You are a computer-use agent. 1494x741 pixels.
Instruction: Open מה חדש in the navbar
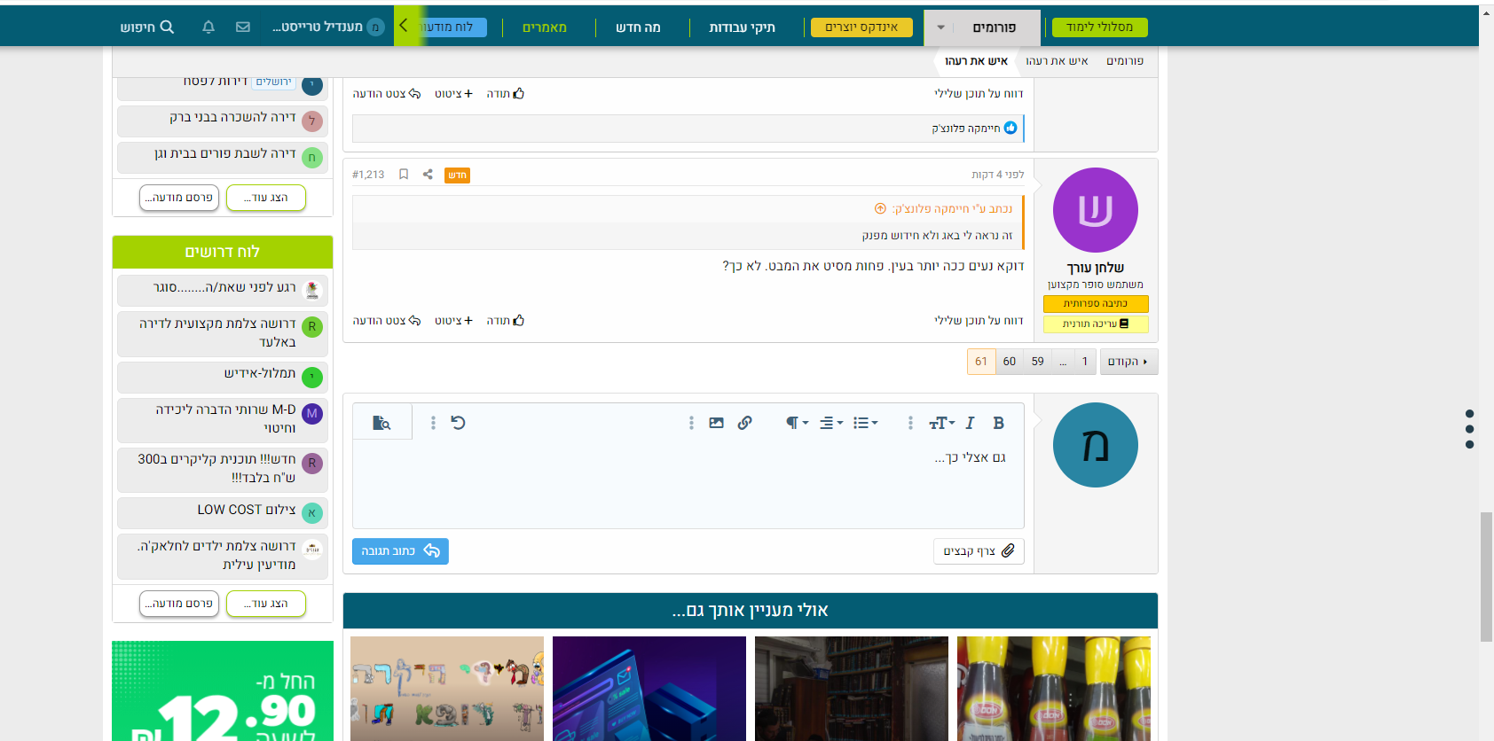pos(638,27)
